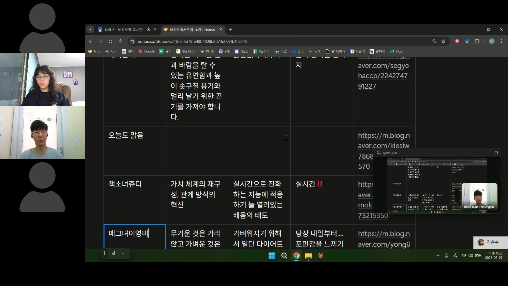Open the Gmi bookmark
The height and width of the screenshot is (286, 508).
pyautogui.click(x=111, y=51)
